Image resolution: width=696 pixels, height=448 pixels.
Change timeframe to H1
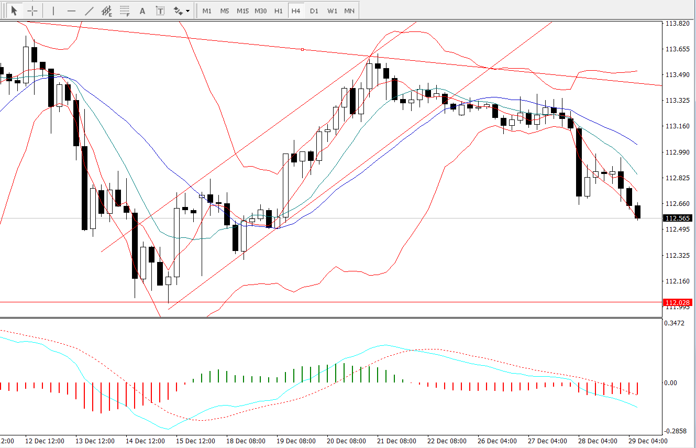click(x=278, y=10)
